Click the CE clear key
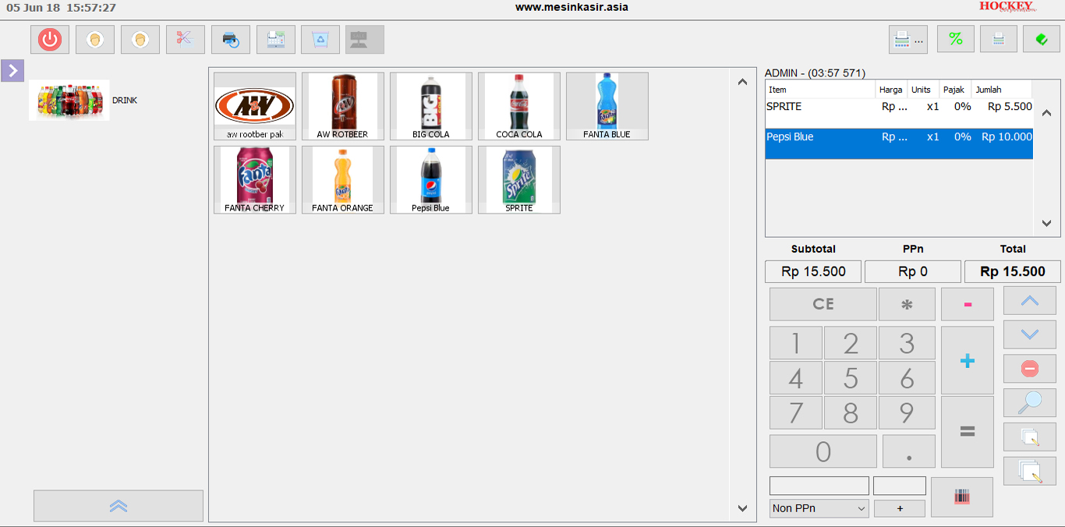Image resolution: width=1065 pixels, height=527 pixels. (x=823, y=304)
